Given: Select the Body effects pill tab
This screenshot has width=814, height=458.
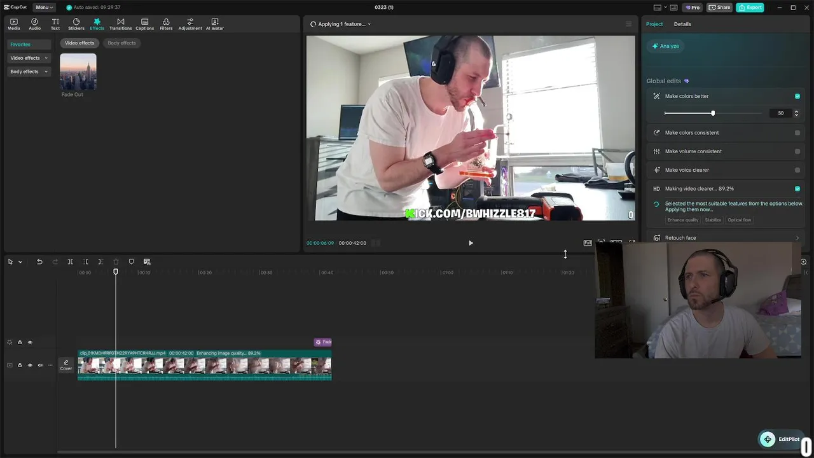Looking at the screenshot, I should 121,43.
